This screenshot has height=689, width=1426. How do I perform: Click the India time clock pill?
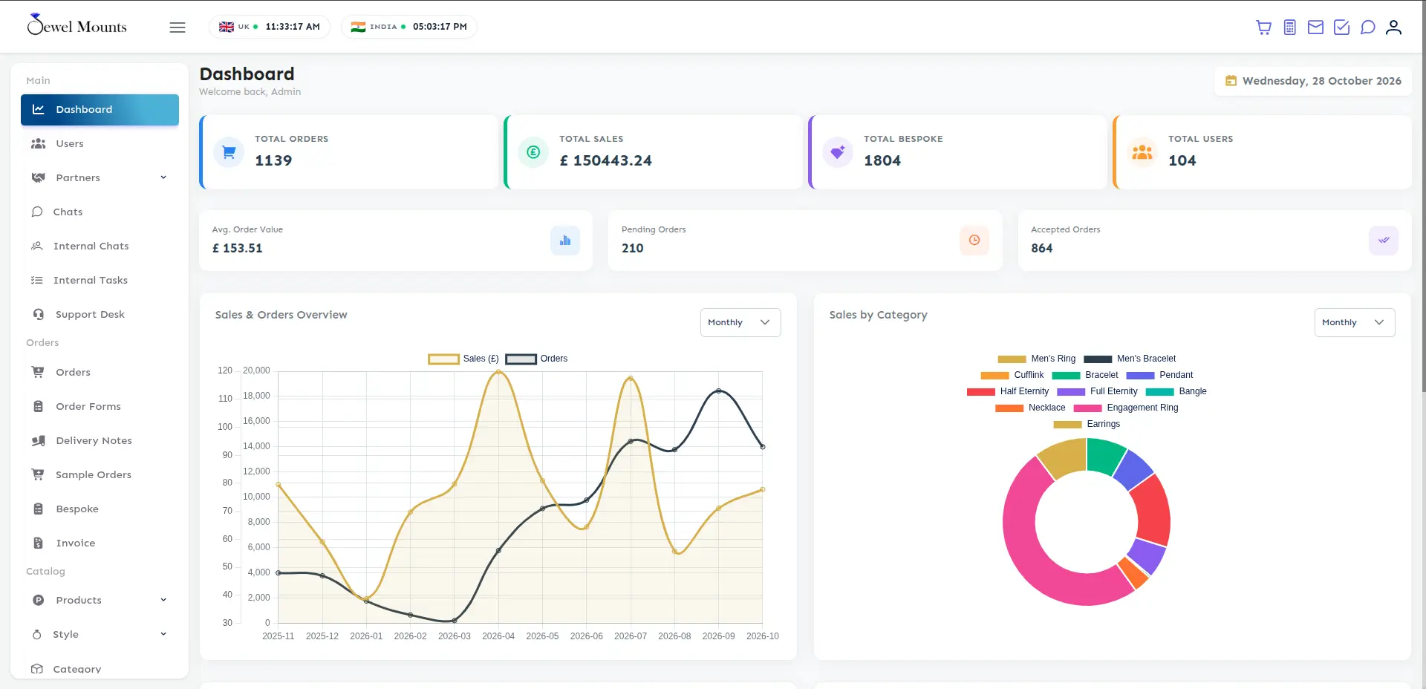point(409,27)
